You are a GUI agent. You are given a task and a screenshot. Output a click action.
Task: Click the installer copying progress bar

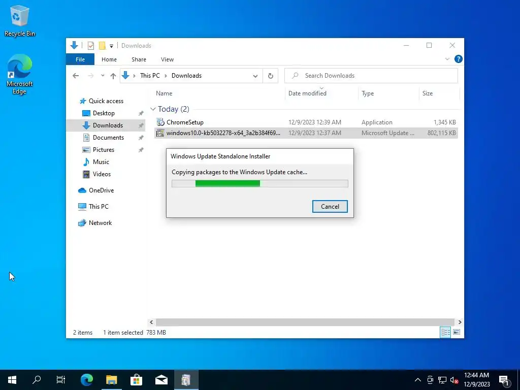coord(259,183)
